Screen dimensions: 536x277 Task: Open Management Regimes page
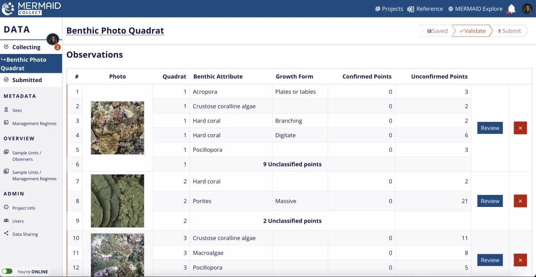click(34, 124)
